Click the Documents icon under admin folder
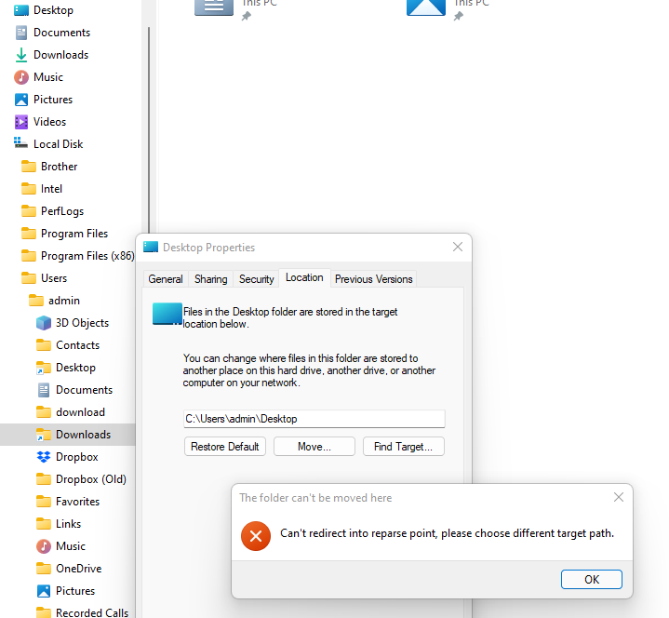Screen dimensions: 669x618 44,390
